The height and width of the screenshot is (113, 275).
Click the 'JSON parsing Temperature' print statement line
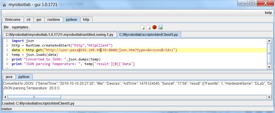[x=73, y=64]
